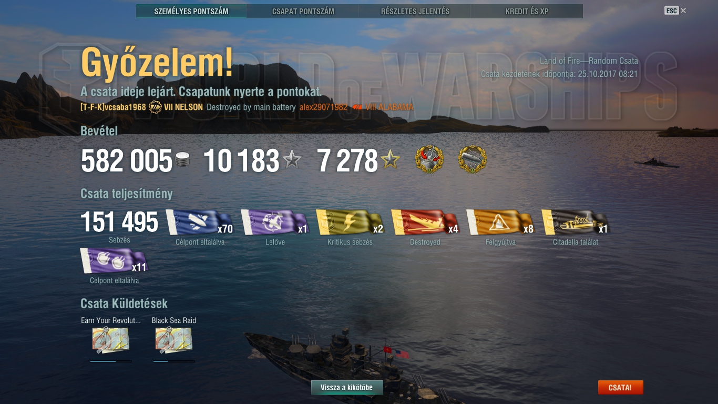Click the x11 secondary hits ribbon
This screenshot has width=718, height=404.
pyautogui.click(x=114, y=260)
